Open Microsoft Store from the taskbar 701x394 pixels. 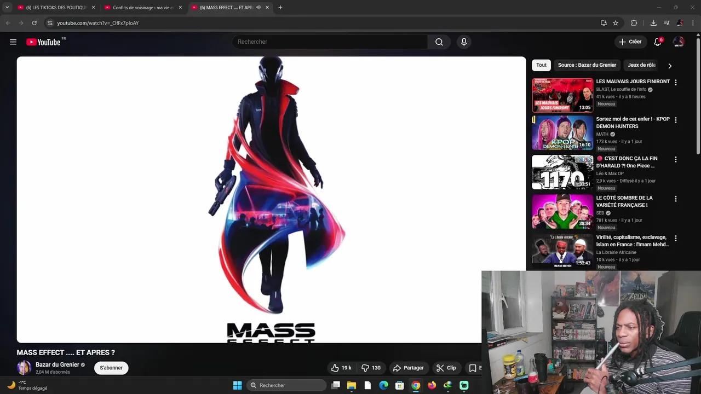400,385
